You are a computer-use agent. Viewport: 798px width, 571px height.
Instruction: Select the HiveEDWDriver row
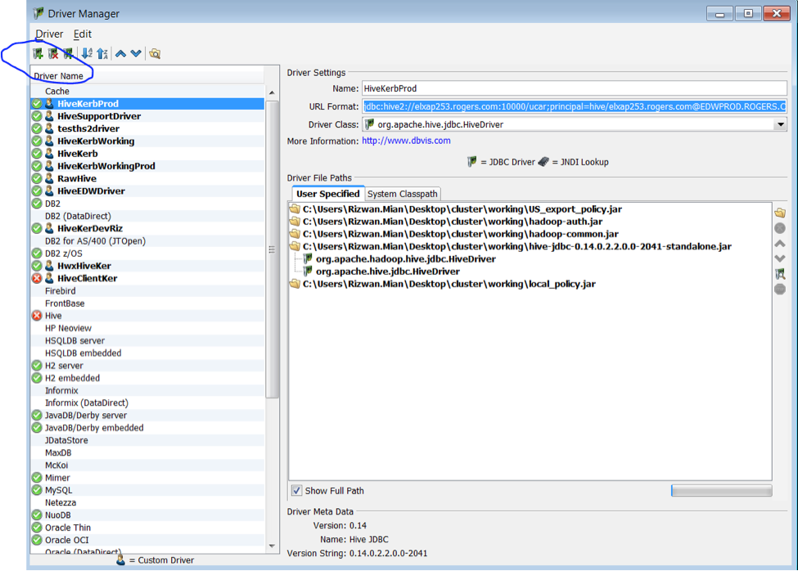[x=147, y=191]
